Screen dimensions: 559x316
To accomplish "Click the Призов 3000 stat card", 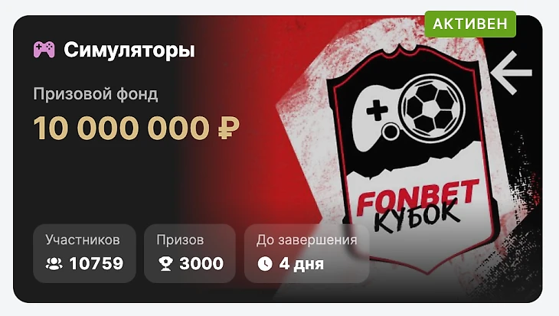I will tap(190, 253).
